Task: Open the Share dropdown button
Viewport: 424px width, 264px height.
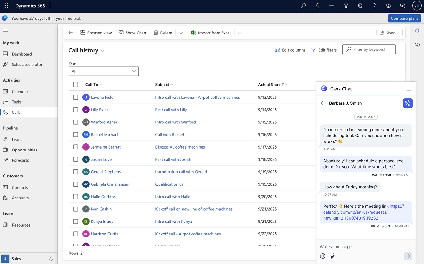Action: [389, 33]
